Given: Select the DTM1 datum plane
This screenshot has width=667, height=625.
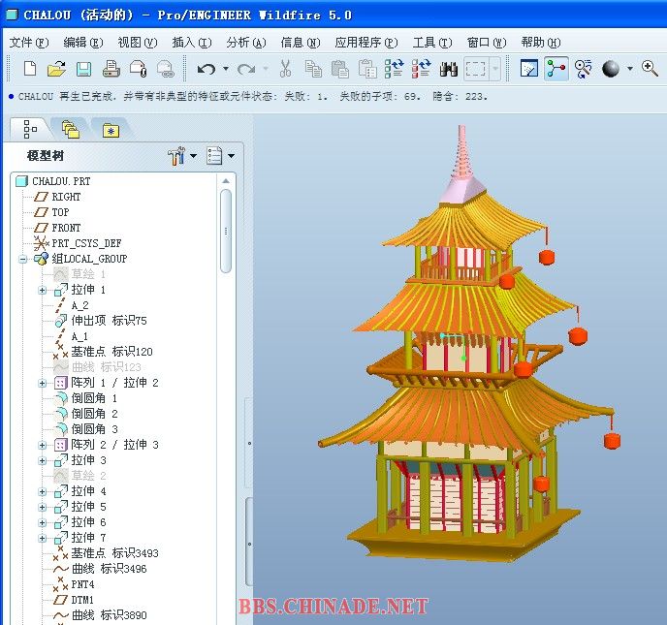Looking at the screenshot, I should coord(81,600).
